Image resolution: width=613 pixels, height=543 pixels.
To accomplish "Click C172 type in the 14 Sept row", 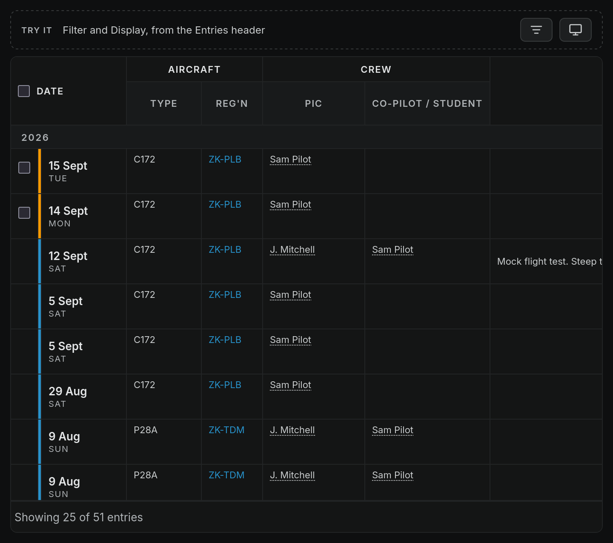I will (x=144, y=204).
